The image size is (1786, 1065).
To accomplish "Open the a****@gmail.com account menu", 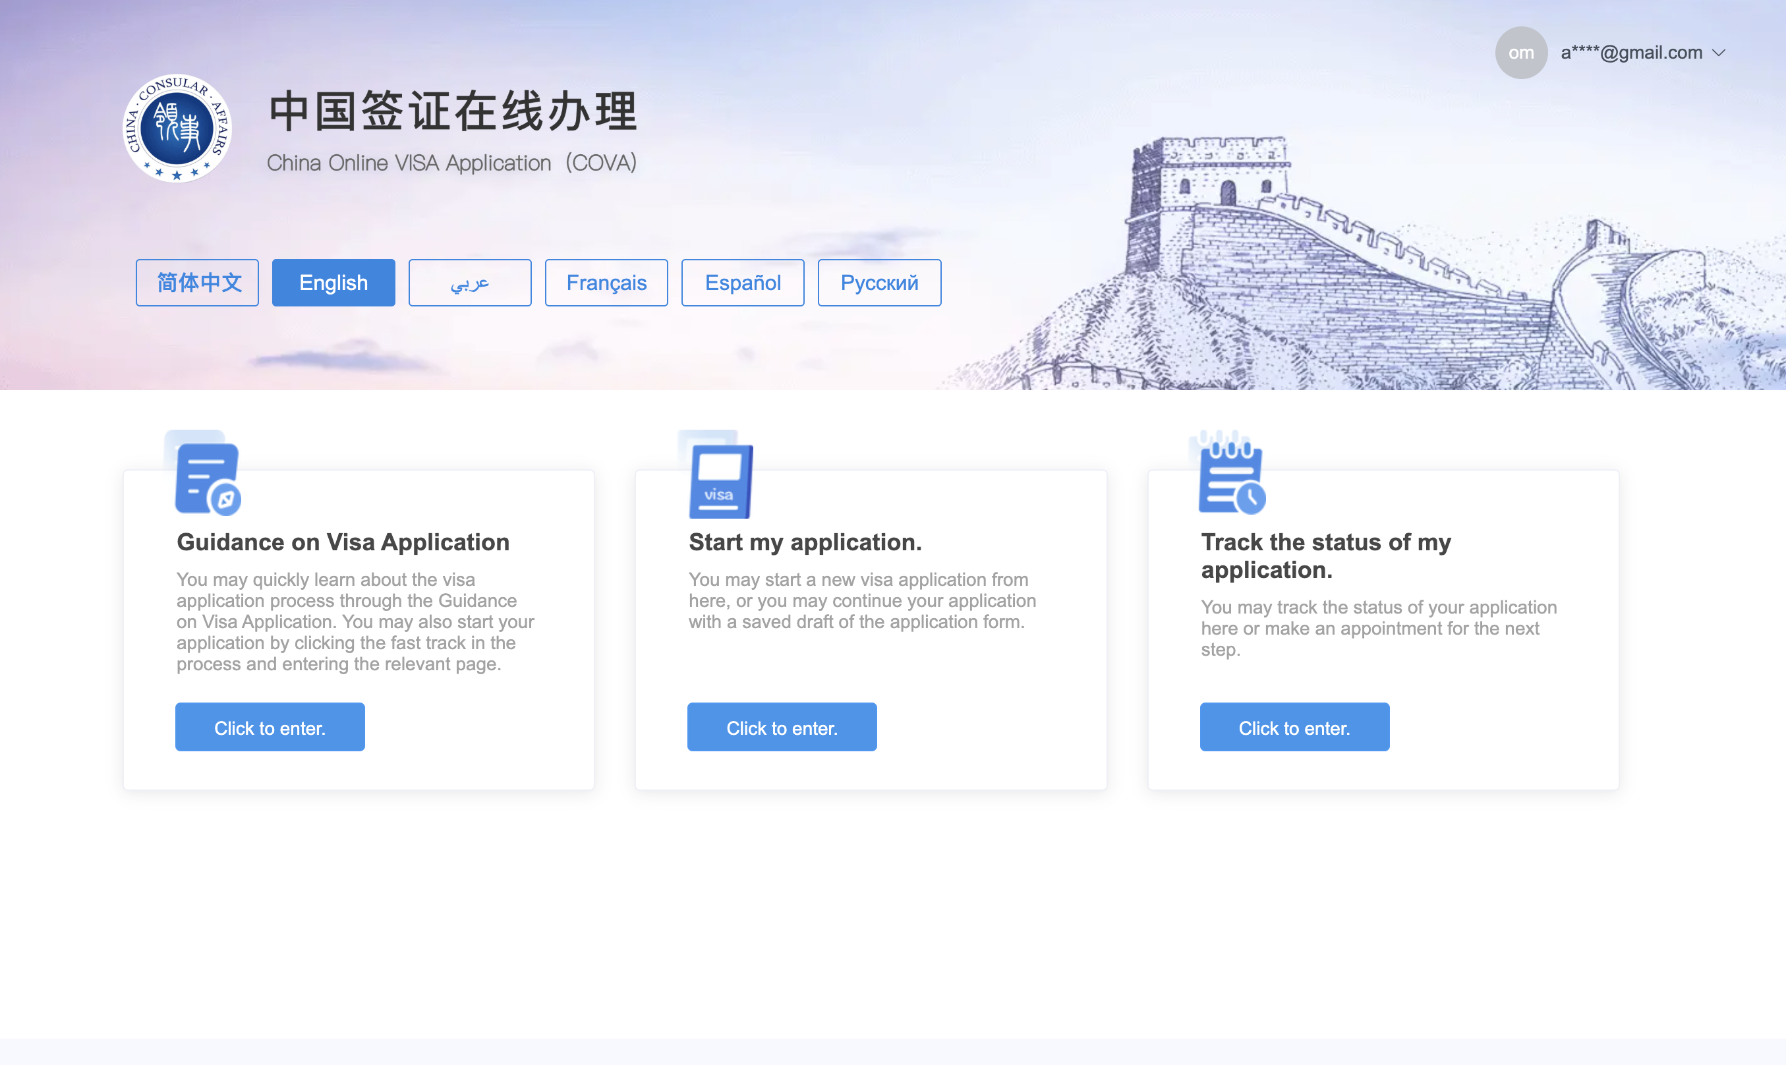I will pyautogui.click(x=1631, y=52).
